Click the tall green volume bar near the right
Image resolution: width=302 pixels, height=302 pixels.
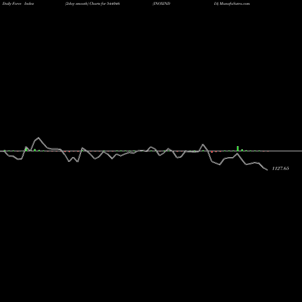click(x=237, y=149)
